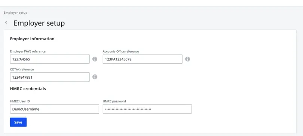Screen dimensions: 303x136
Task: Select the Employer information section heading
Action: [32, 39]
